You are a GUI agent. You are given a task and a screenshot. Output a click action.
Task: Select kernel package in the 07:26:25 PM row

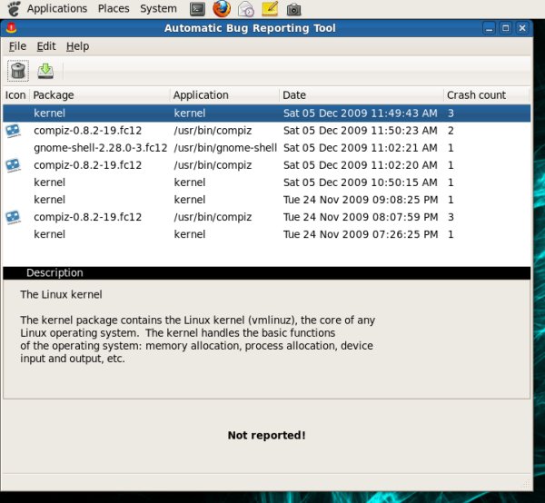[49, 234]
